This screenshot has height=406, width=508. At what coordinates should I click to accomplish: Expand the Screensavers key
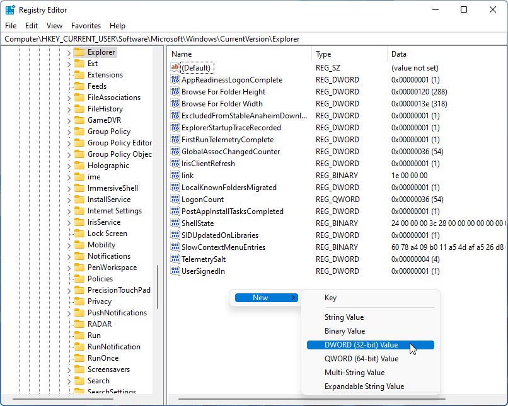[69, 369]
